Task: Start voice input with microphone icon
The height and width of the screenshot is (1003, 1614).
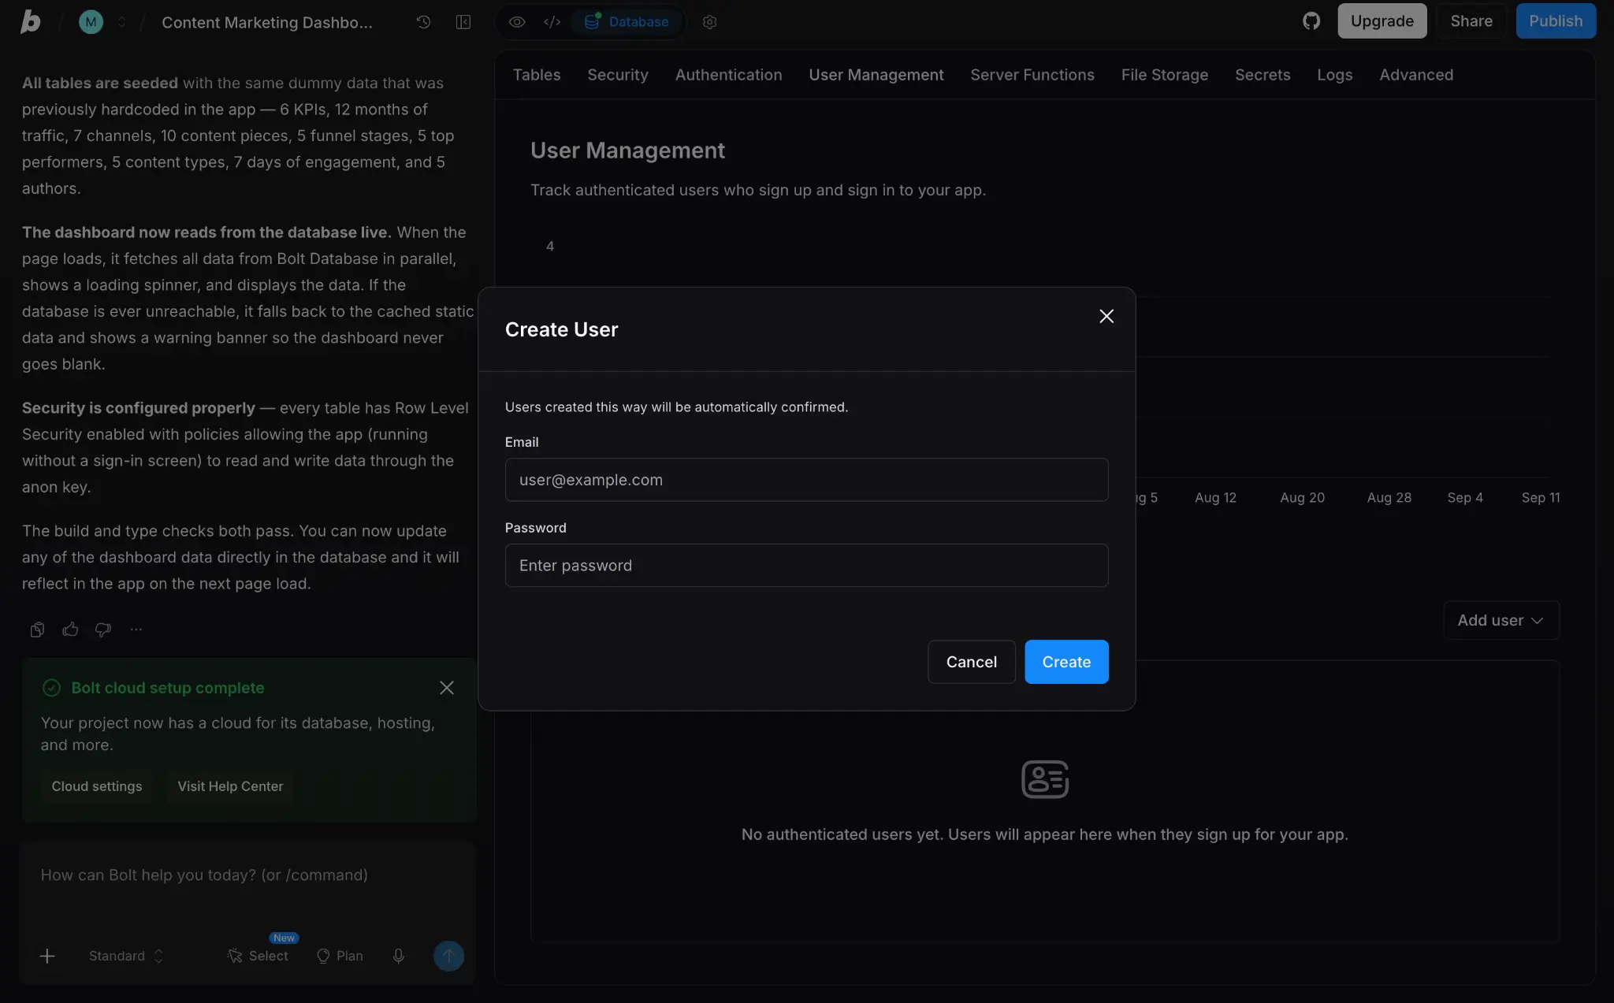Action: 399,956
